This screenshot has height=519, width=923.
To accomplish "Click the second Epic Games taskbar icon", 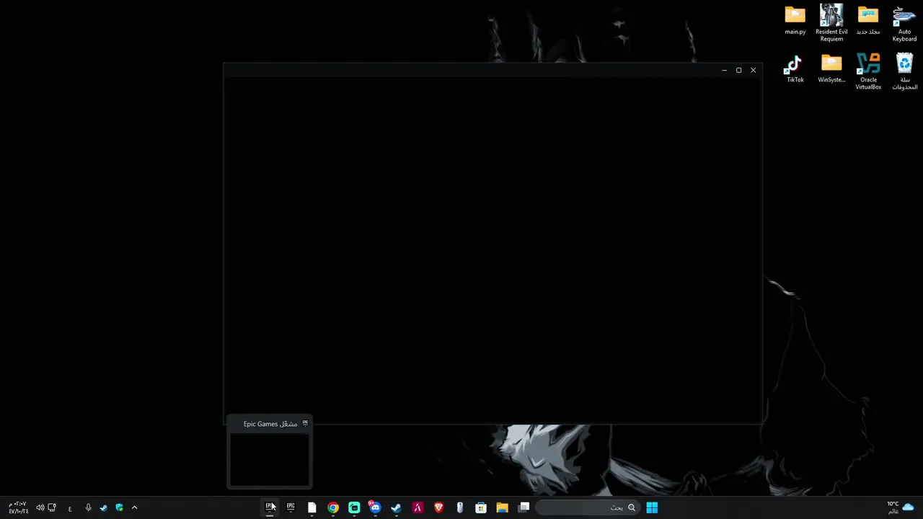I will [x=291, y=507].
